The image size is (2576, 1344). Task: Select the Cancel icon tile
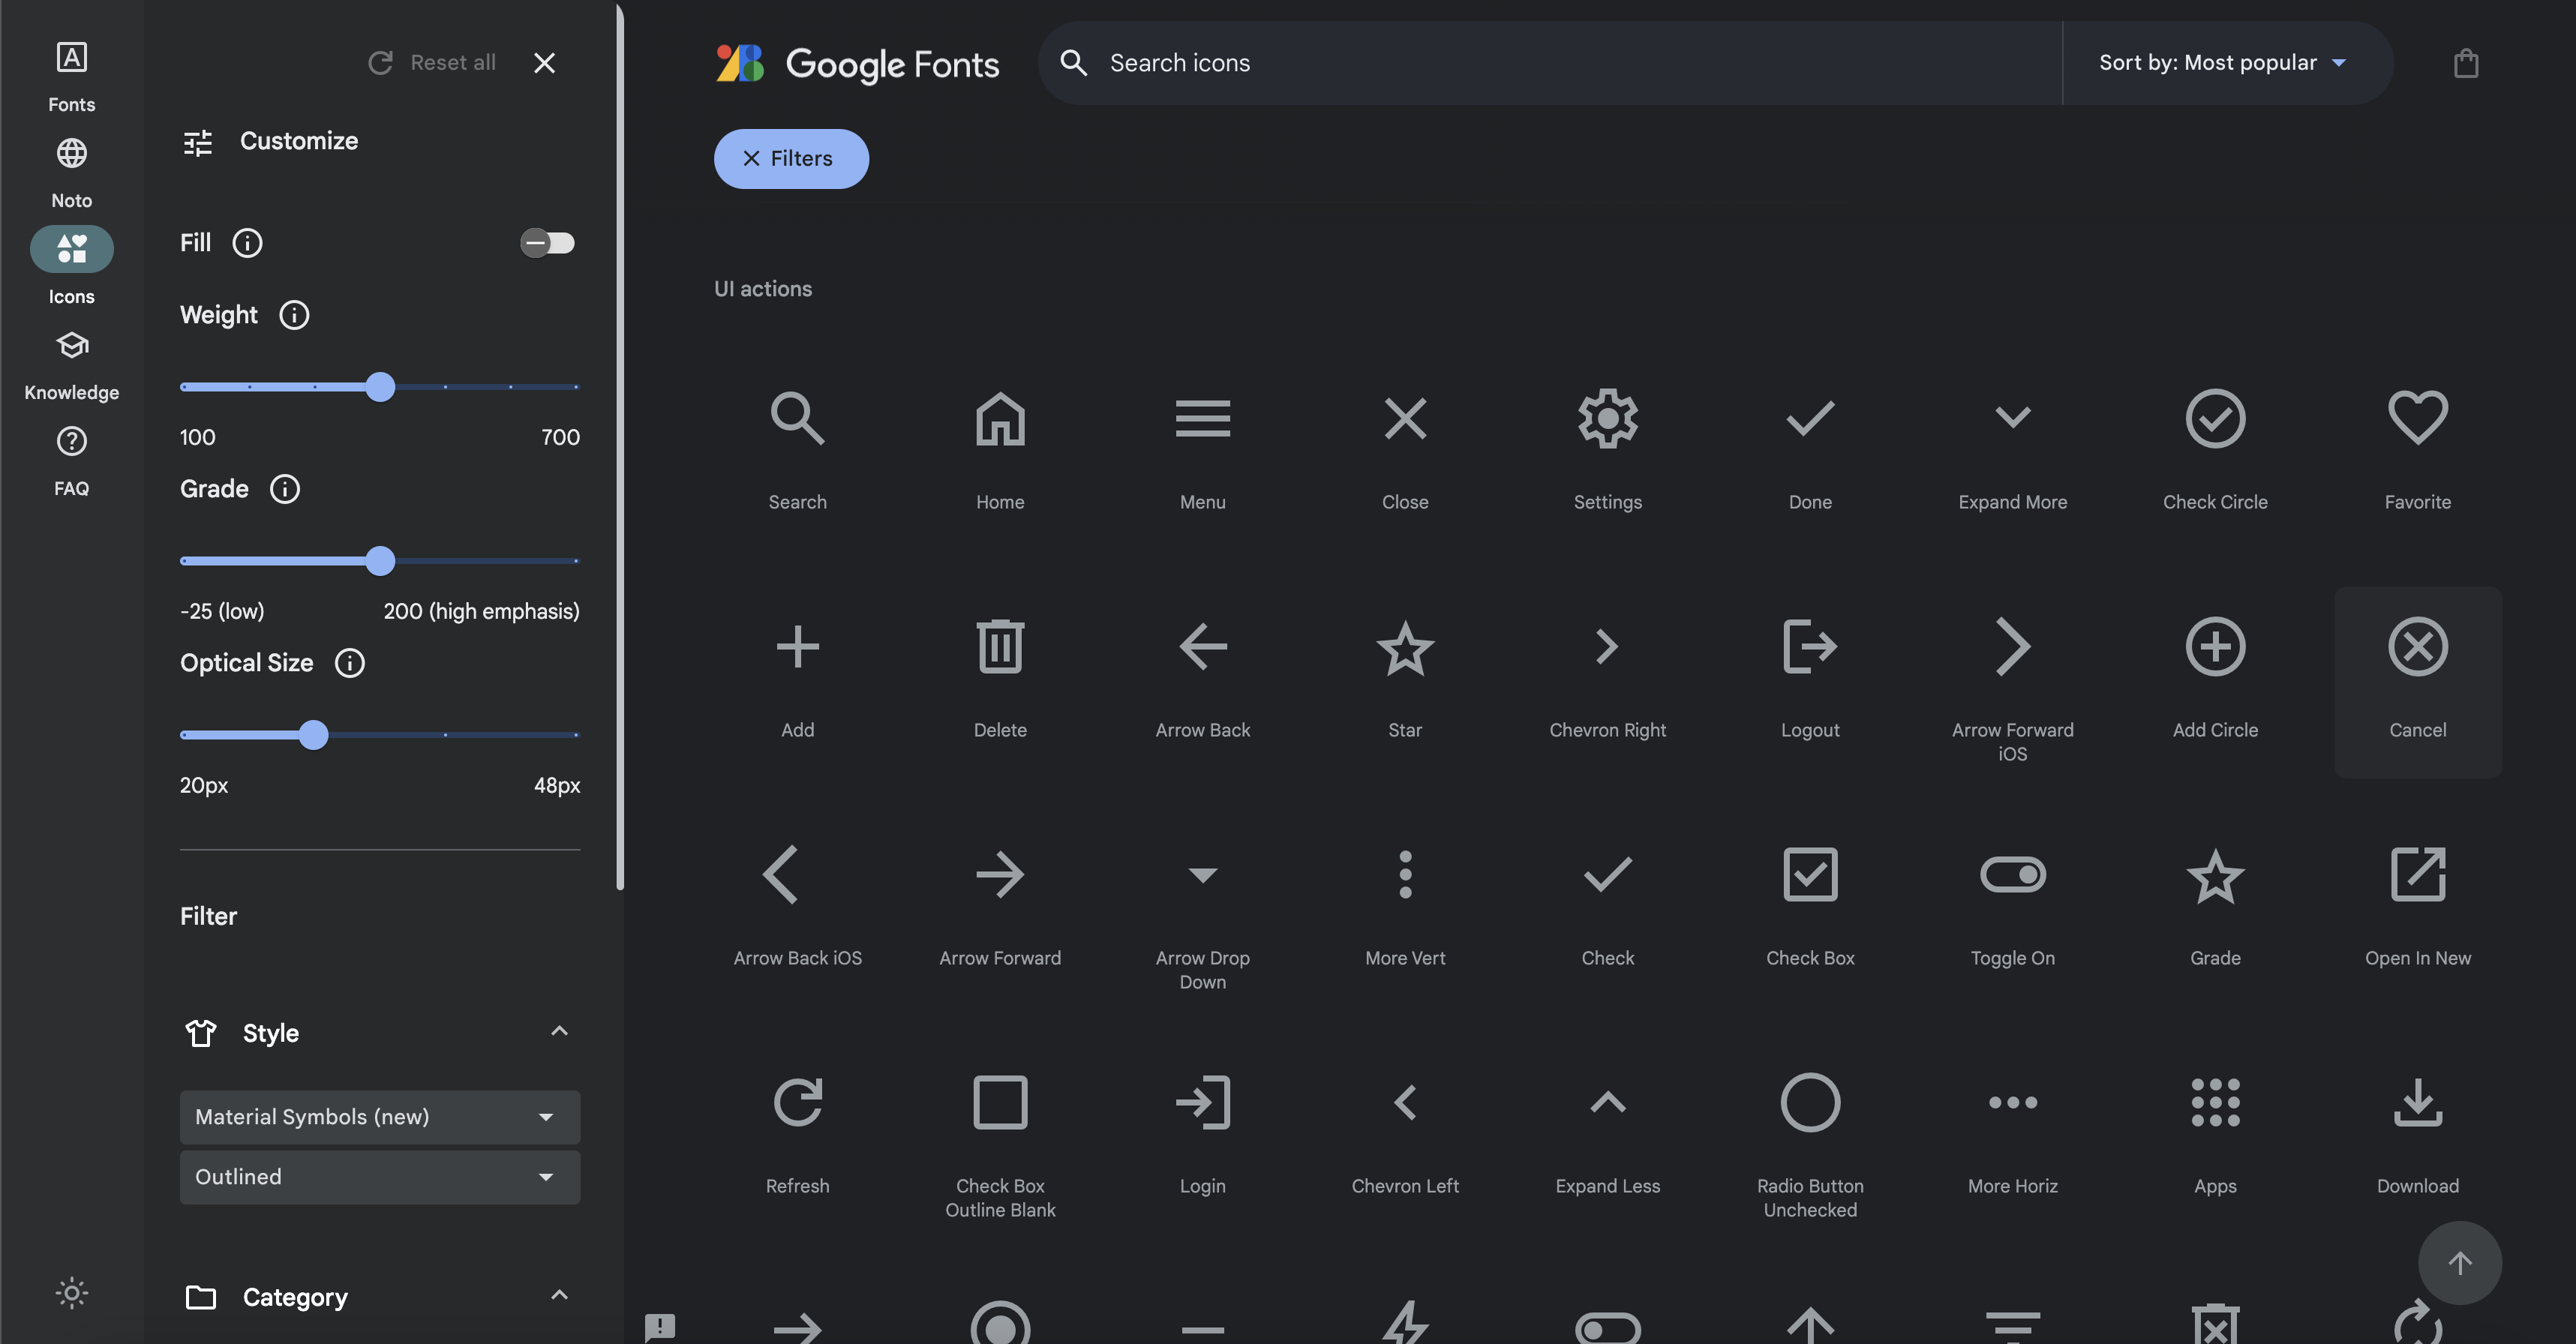click(x=2417, y=682)
